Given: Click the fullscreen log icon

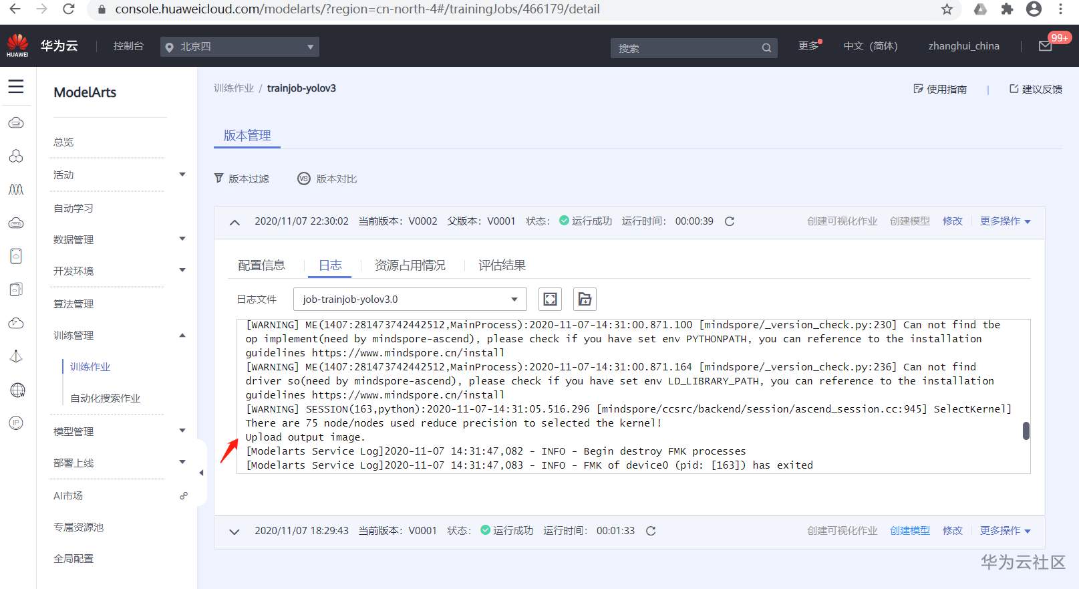Looking at the screenshot, I should (550, 299).
